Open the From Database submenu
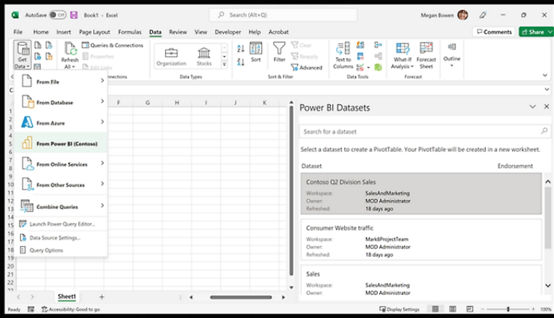Viewport: 554px width, 318px height. (60, 102)
